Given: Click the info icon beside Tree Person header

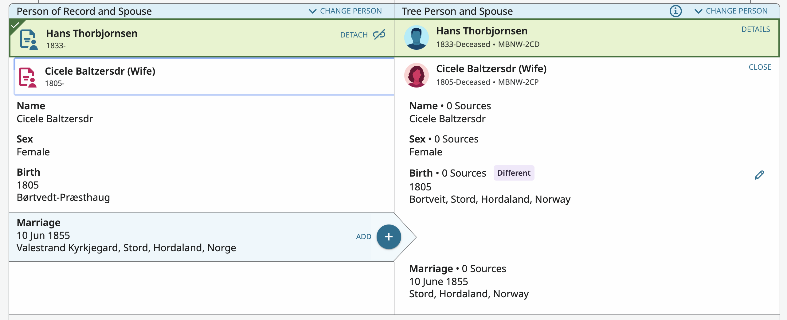Looking at the screenshot, I should 675,11.
